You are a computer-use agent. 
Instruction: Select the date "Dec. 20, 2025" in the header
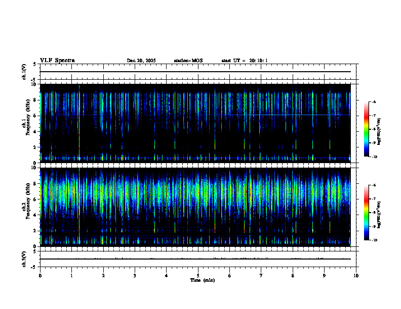click(x=141, y=61)
